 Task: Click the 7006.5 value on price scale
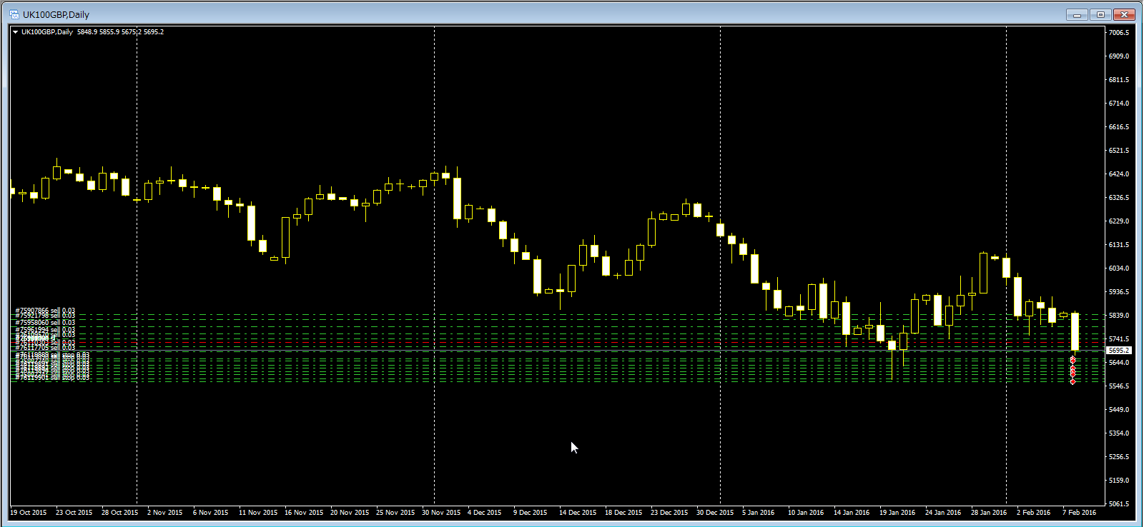1119,33
